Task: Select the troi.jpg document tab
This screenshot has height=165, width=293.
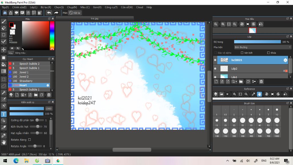Action: (x=94, y=19)
